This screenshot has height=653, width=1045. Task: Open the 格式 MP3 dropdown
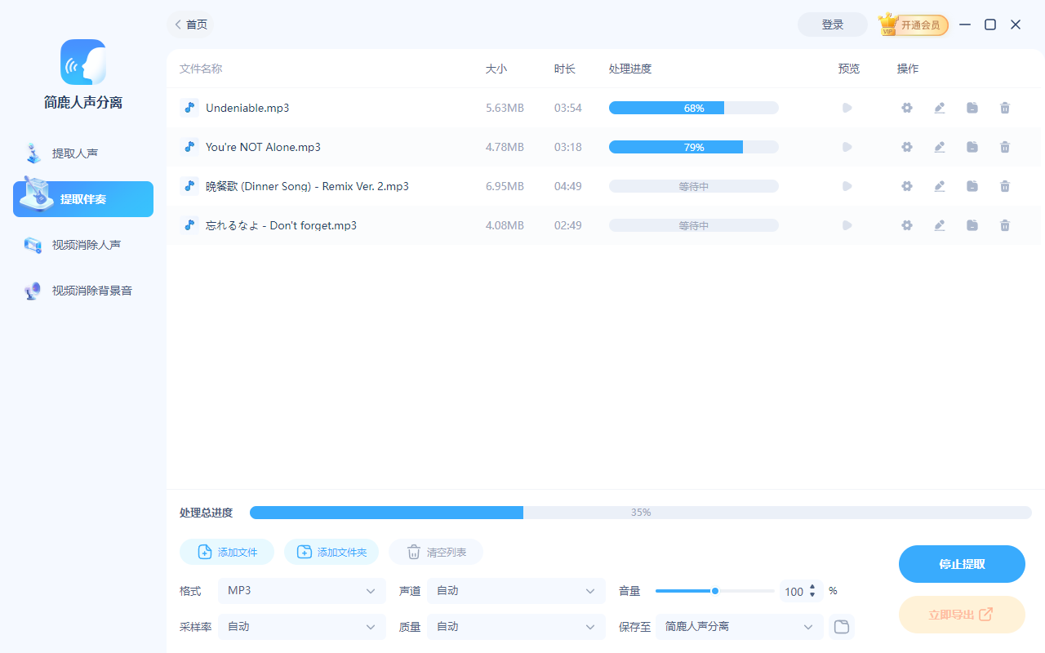[302, 591]
